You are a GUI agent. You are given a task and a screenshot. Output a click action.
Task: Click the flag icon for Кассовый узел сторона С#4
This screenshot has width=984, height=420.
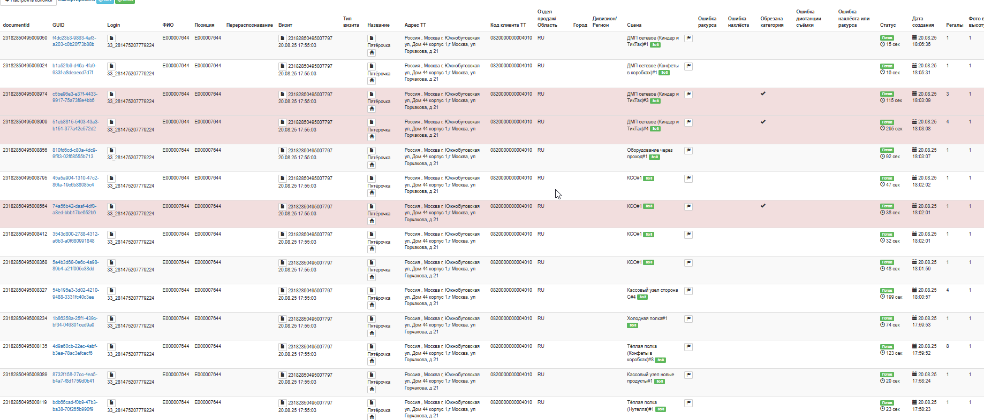click(x=688, y=291)
